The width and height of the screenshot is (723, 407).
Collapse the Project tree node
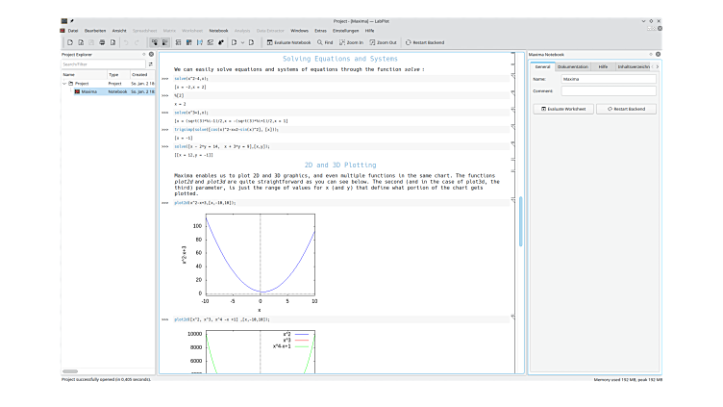point(65,83)
